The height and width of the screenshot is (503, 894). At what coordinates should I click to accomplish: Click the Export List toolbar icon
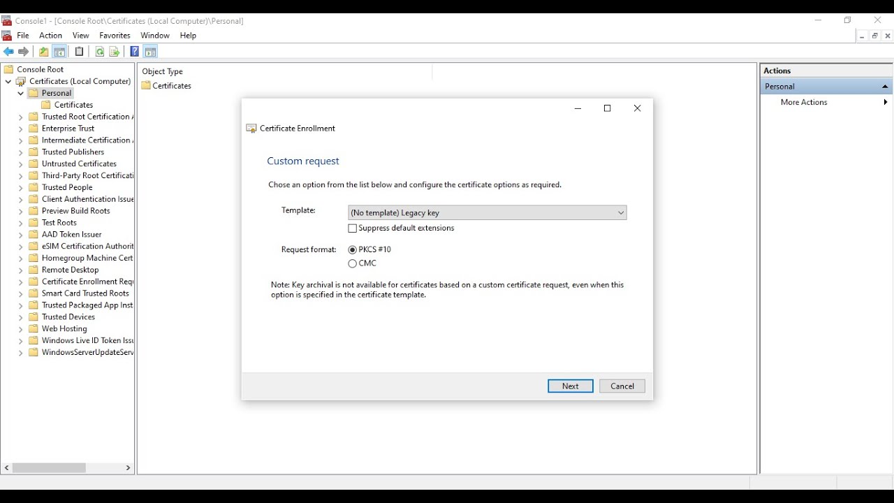[x=115, y=52]
